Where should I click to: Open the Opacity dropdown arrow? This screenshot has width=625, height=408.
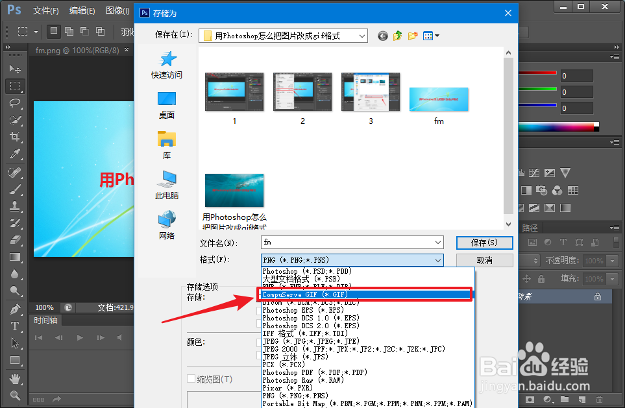613,261
